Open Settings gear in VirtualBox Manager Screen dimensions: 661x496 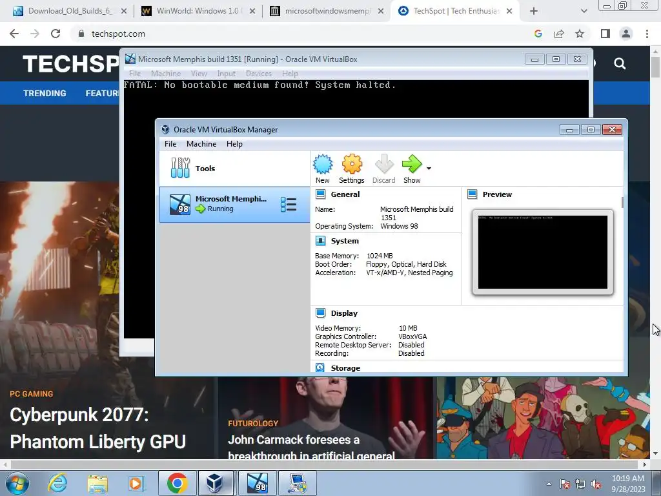click(x=352, y=169)
